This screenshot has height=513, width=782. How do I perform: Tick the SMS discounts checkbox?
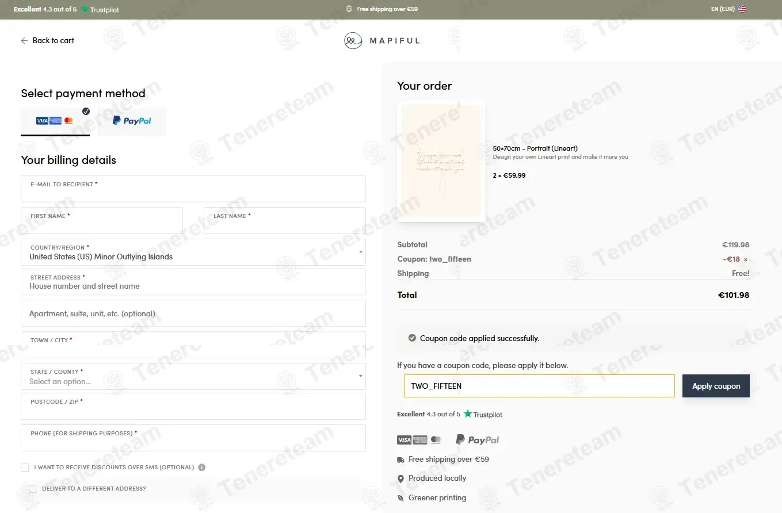pos(25,468)
